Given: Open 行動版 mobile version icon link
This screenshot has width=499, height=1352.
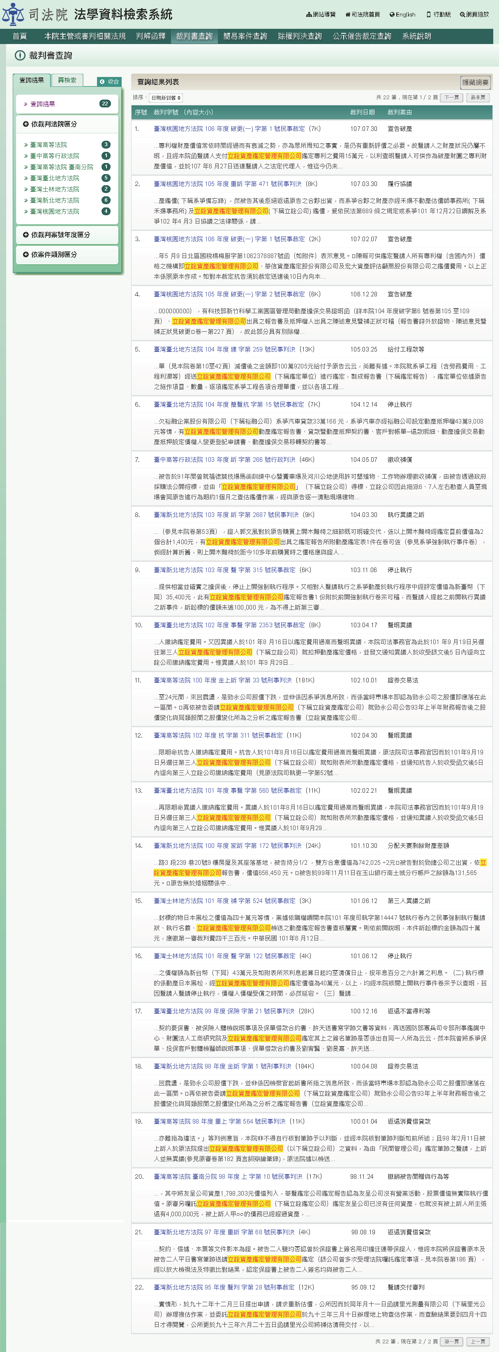Looking at the screenshot, I should (x=428, y=15).
